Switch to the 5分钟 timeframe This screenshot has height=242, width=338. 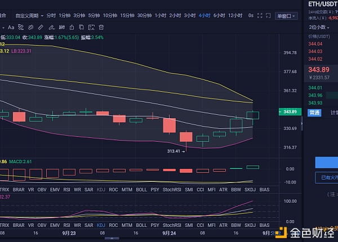[x=94, y=16]
